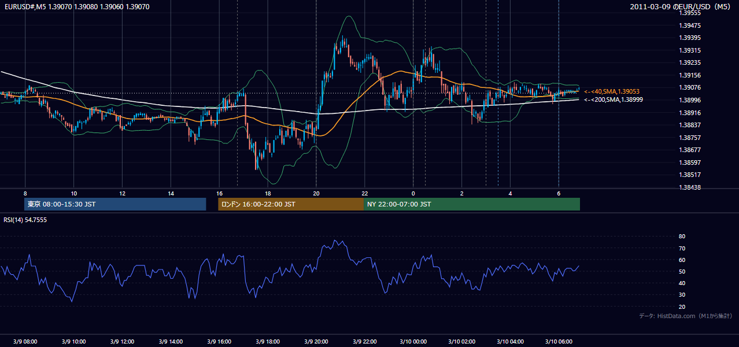The height and width of the screenshot is (347, 739).
Task: Click price level 1.38757 on the axis
Action: point(689,138)
